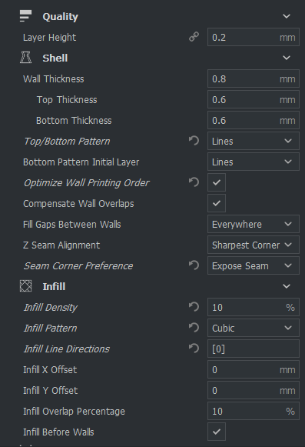Viewport: 305px width, 447px height.
Task: Disable Infill Before Walls checkbox
Action: (217, 432)
